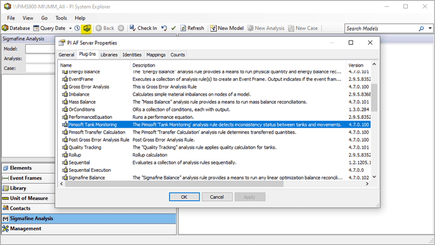This screenshot has width=435, height=245.
Task: Click Cancel in the properties dialog
Action: pyautogui.click(x=217, y=197)
